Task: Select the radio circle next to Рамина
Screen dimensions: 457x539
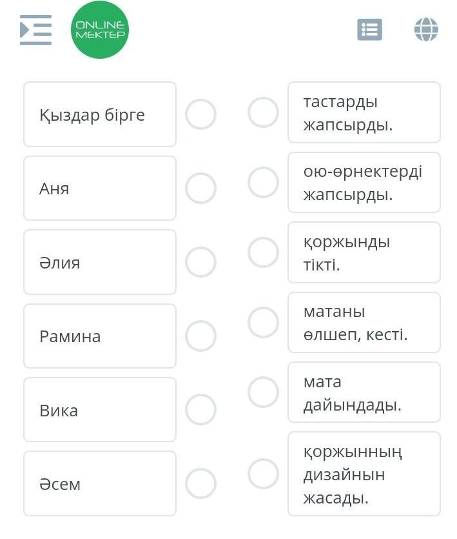Action: (x=200, y=336)
